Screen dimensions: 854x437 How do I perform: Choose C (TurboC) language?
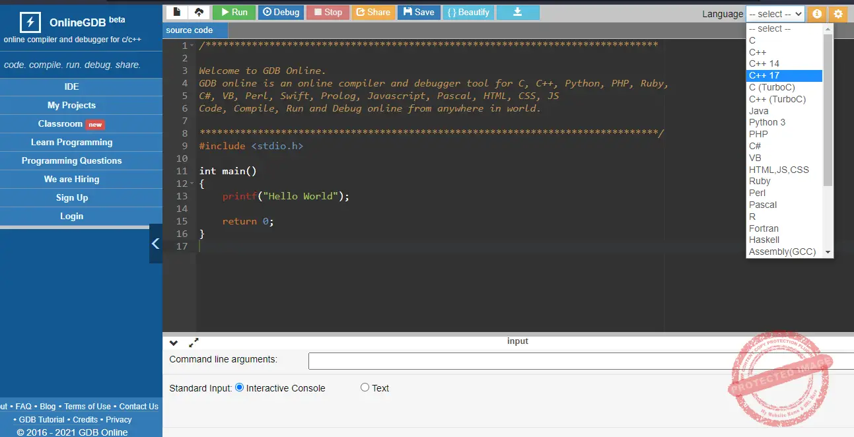[x=785, y=87]
